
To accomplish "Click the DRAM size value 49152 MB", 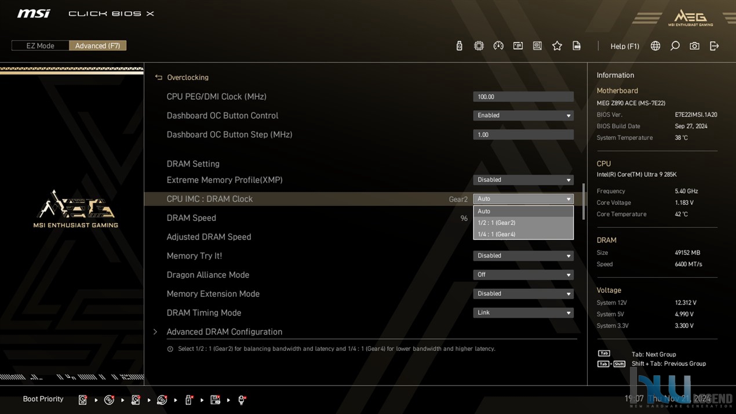I will [x=687, y=253].
